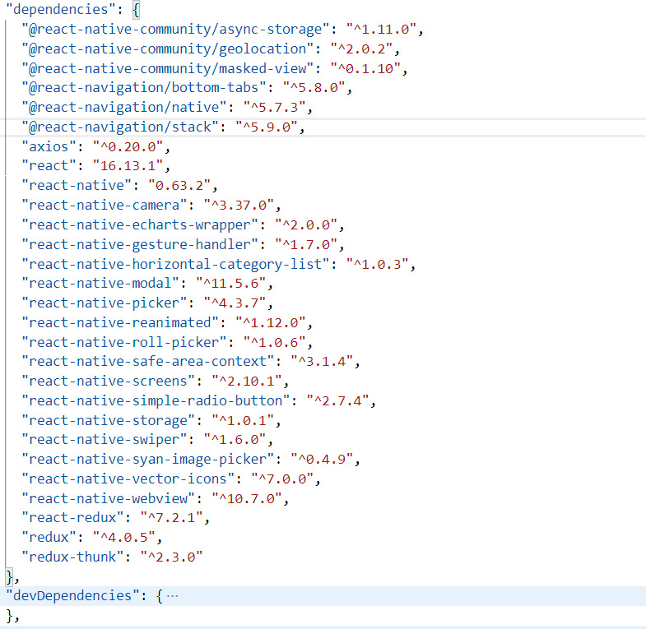Click the "^1.0.1" version value

click(243, 421)
